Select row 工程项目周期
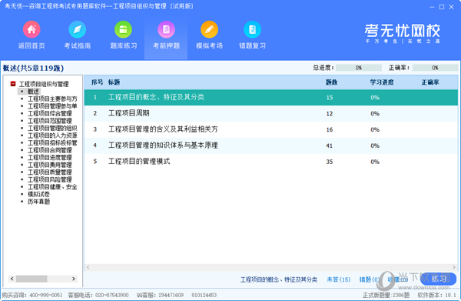This screenshot has width=461, height=301. click(271, 113)
